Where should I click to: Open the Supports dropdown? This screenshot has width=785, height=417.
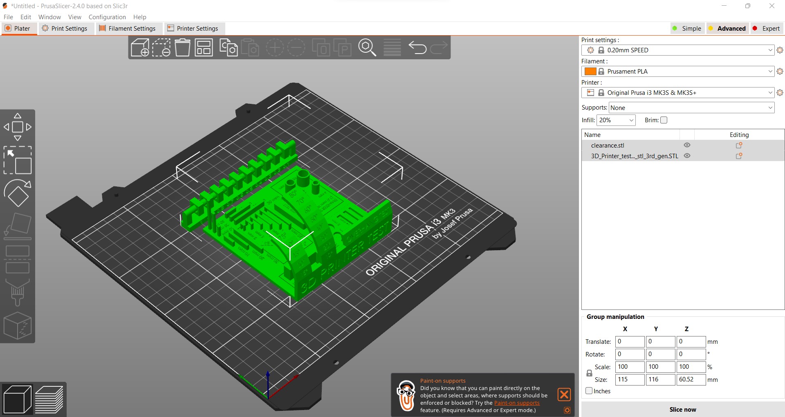pos(691,108)
